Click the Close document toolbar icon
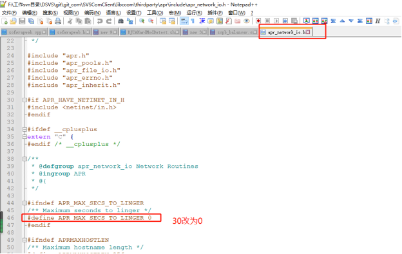The width and height of the screenshot is (402, 254). (x=40, y=21)
